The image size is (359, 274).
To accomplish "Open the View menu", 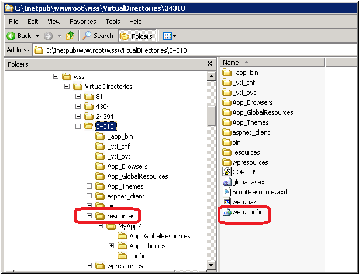I will [54, 22].
